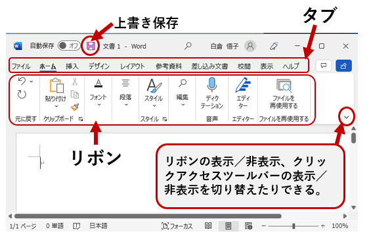
Task: Click the horizontal scrollbar left arrow
Action: 10,216
